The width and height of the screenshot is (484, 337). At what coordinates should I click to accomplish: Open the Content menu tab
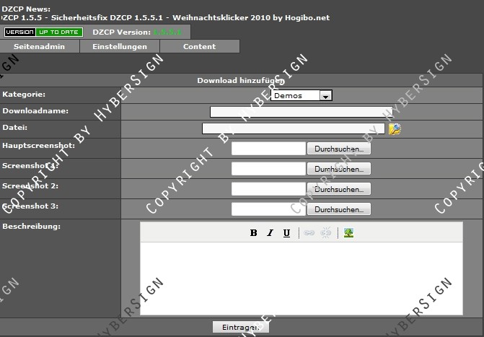tap(200, 47)
